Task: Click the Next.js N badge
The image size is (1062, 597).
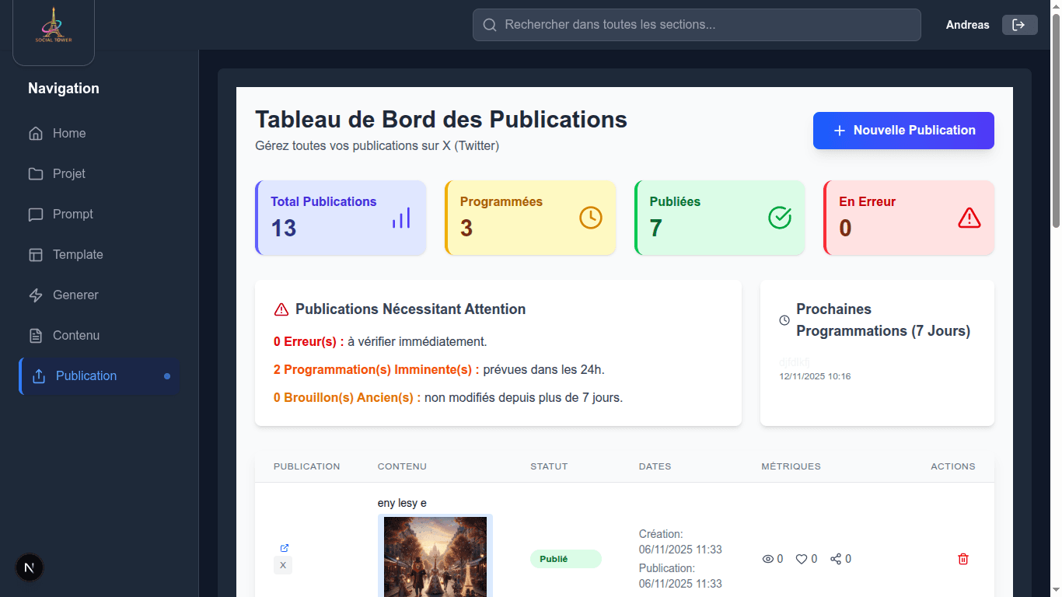Action: pyautogui.click(x=30, y=568)
